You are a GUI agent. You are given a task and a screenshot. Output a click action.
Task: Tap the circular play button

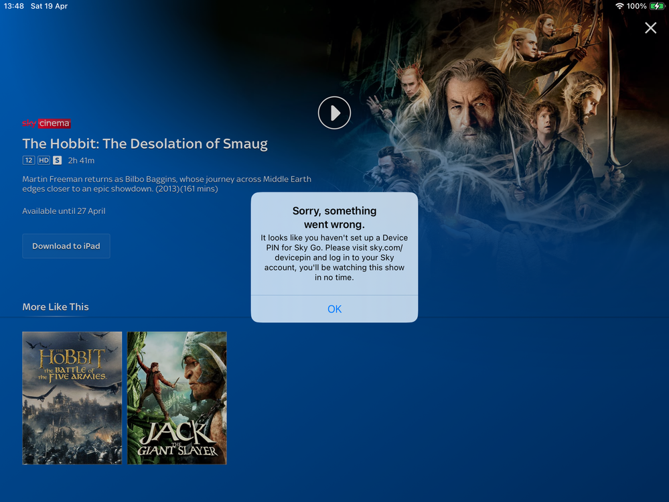coord(334,113)
